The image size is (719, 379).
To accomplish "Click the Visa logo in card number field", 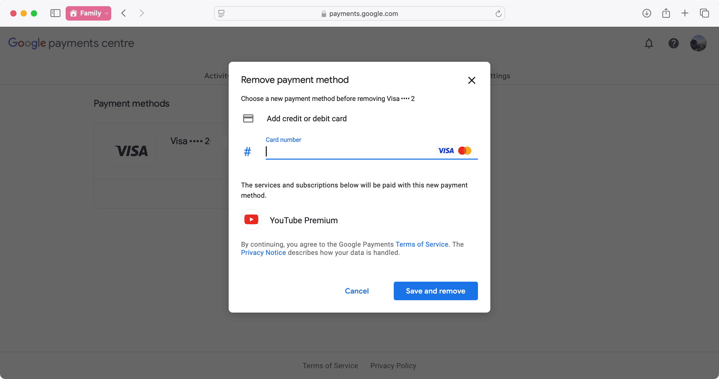I will (x=446, y=150).
